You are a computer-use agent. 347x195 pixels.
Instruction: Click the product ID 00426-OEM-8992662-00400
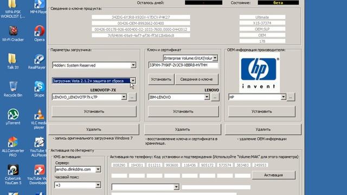point(141,23)
